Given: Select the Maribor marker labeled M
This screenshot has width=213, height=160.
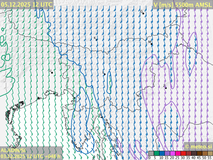Looking at the screenshot, I should 152,44.
